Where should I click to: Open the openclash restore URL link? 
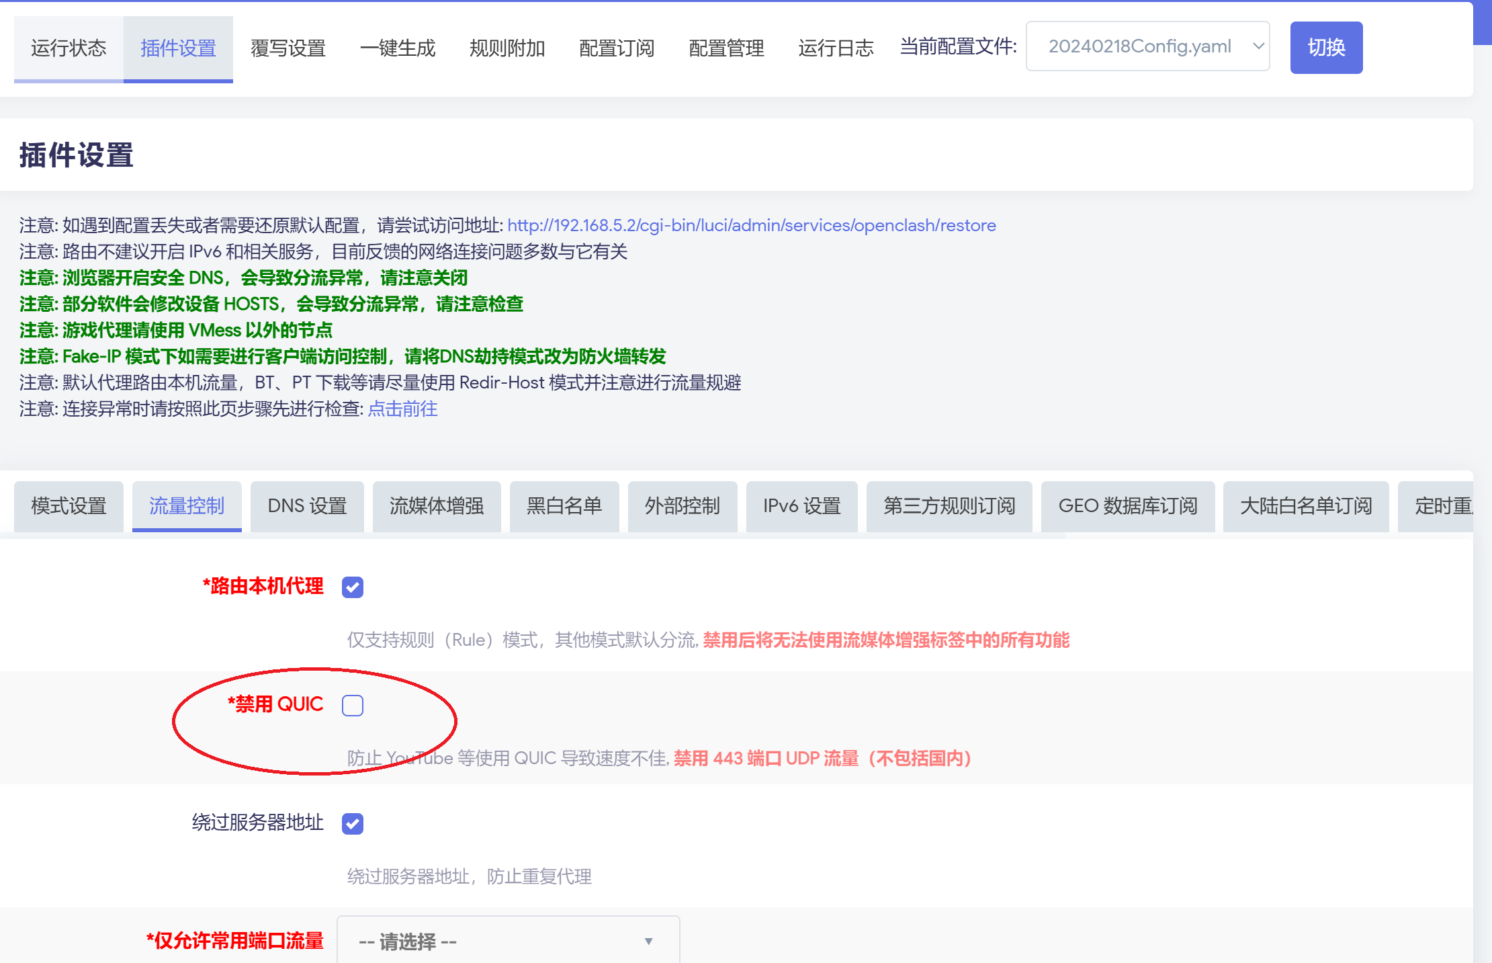point(751,225)
